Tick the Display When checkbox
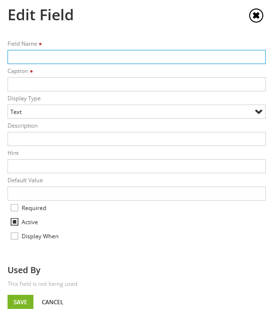268x316 pixels. 15,236
